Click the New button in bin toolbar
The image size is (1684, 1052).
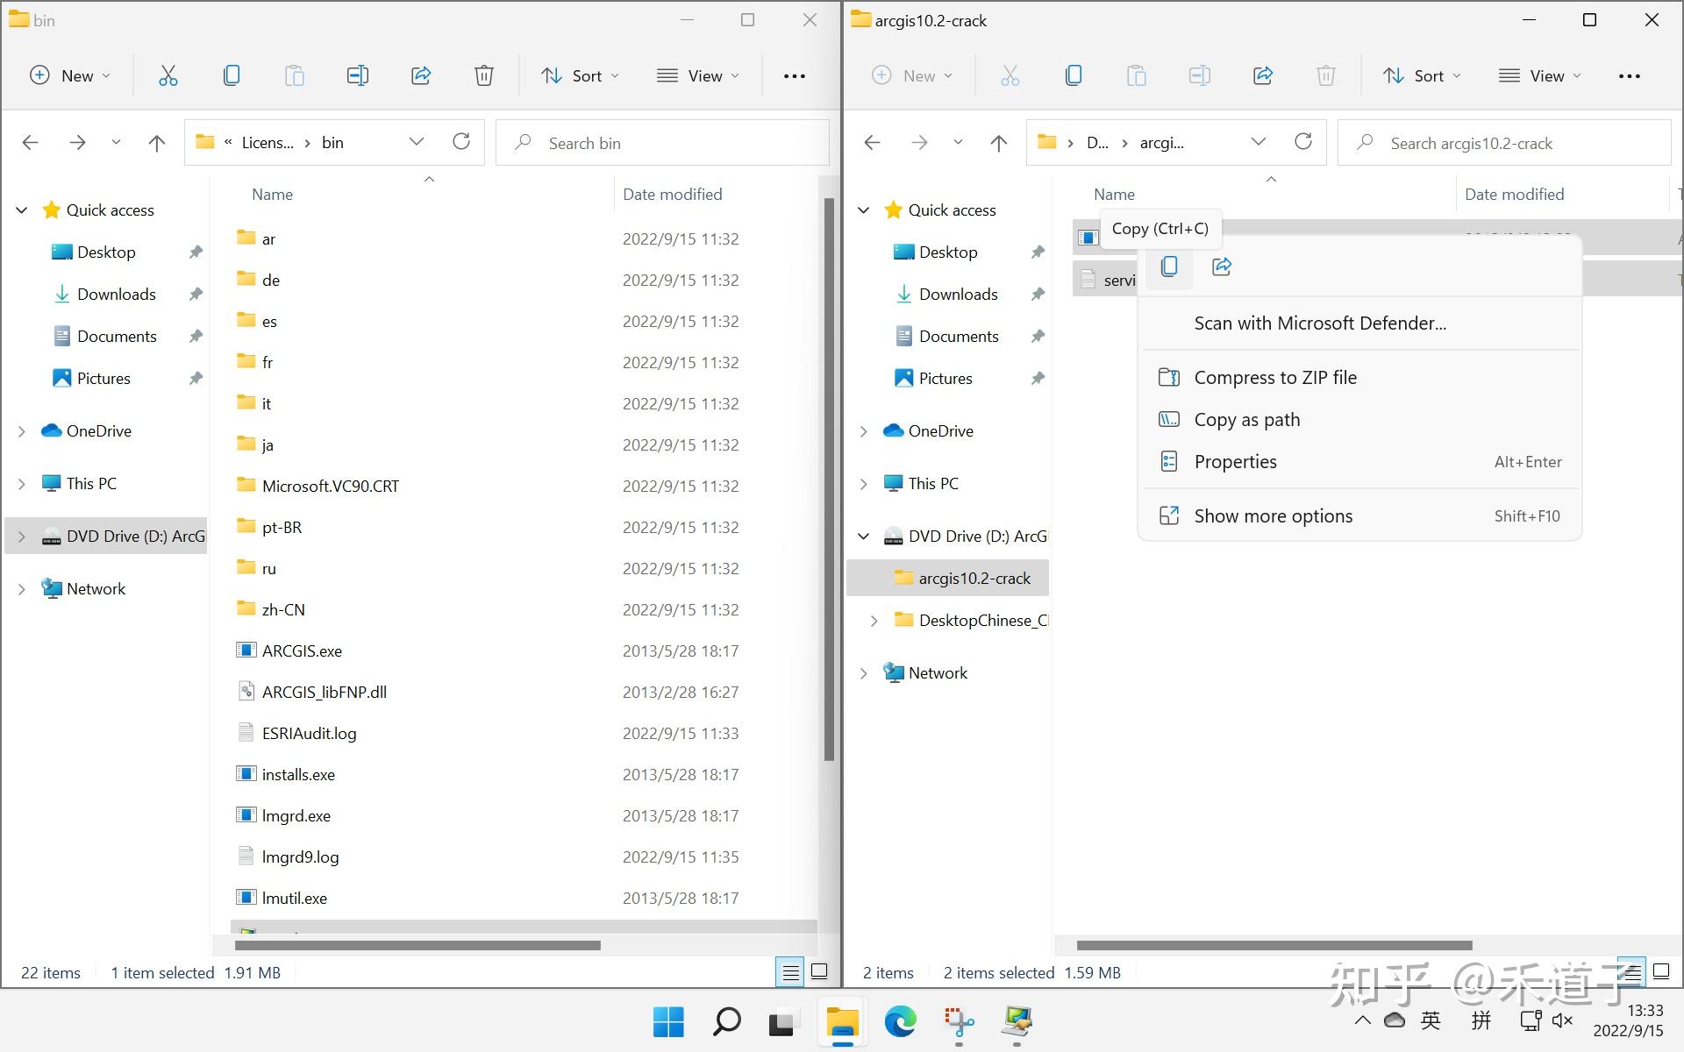[69, 75]
